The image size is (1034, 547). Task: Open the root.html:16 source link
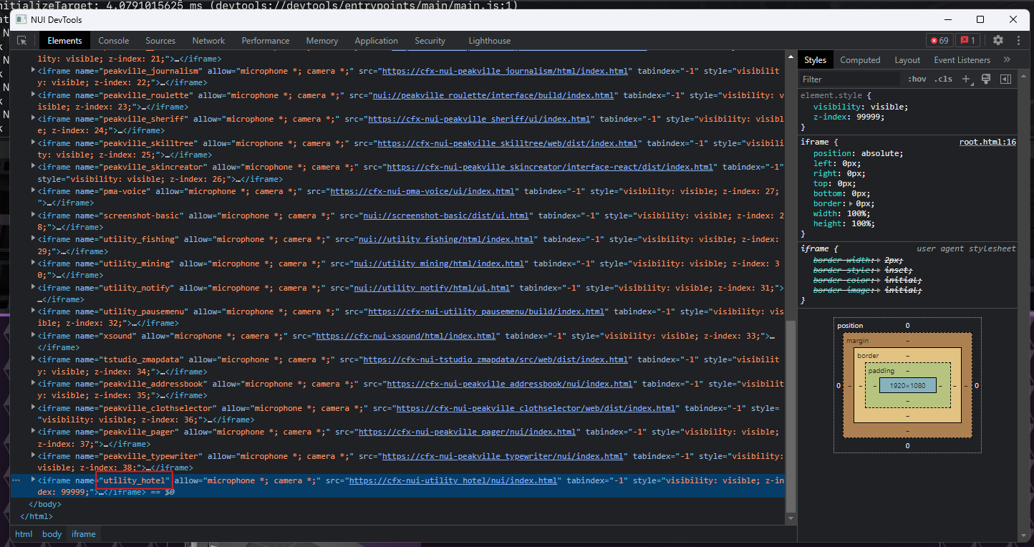click(987, 141)
